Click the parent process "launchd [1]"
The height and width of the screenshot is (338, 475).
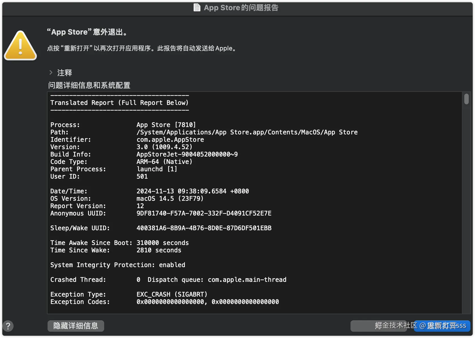coord(157,169)
